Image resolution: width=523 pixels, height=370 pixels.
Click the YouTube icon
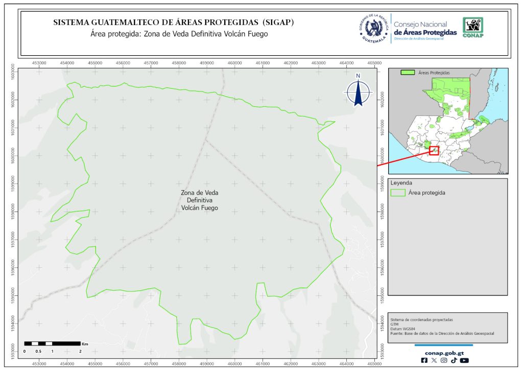tap(464, 360)
